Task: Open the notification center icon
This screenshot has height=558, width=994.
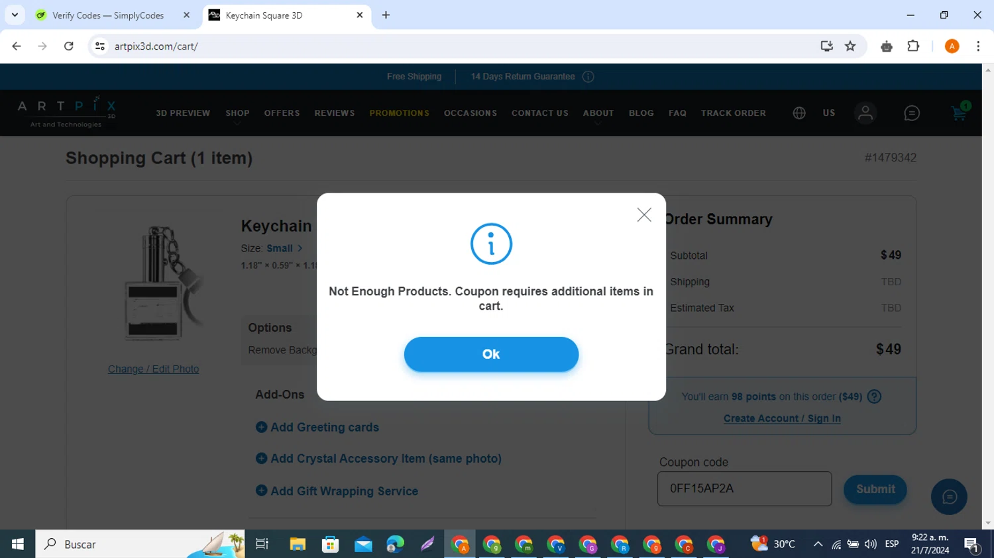Action: pyautogui.click(x=972, y=545)
